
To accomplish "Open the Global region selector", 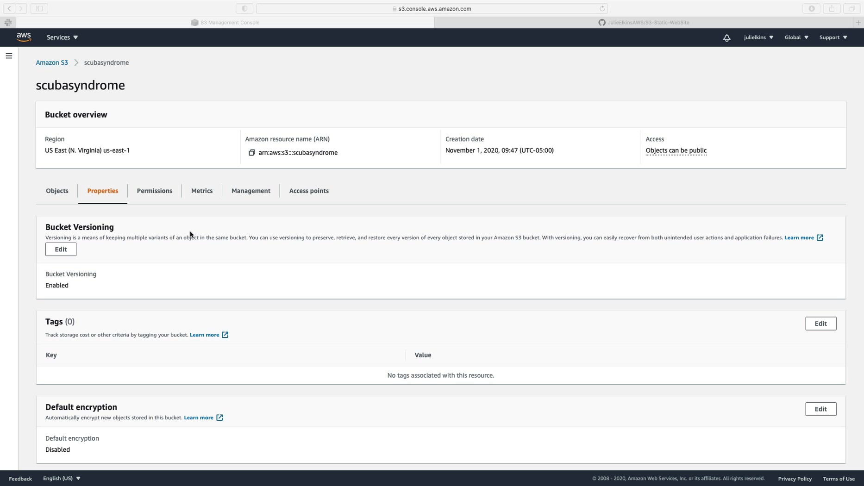I will [796, 37].
